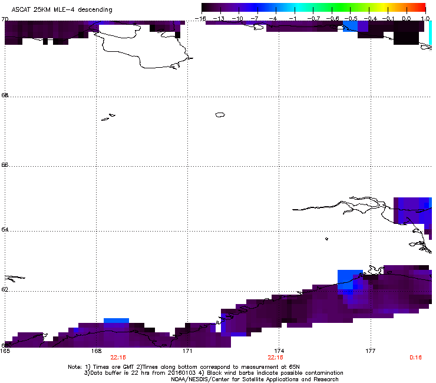Click the "Times are GMT" note line
436x383 pixels.
(184, 367)
